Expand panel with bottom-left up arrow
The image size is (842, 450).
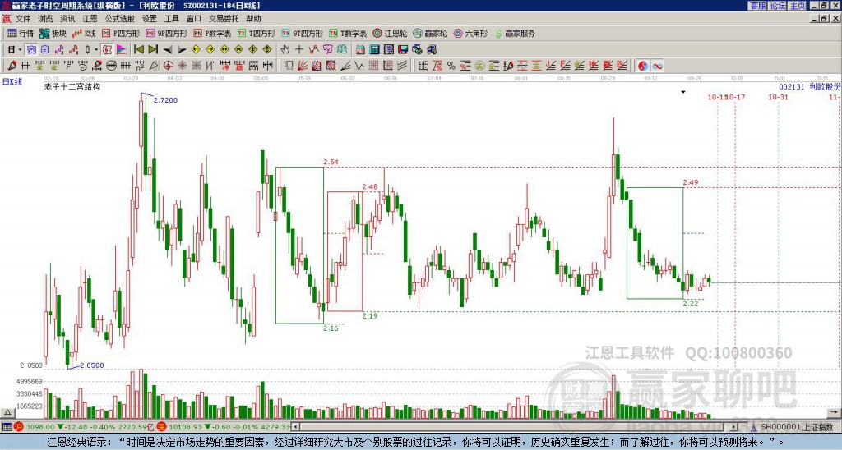(x=7, y=412)
